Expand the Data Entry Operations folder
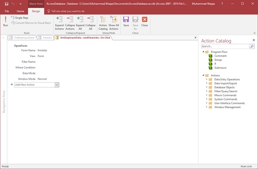The height and width of the screenshot is (169, 258). click(x=207, y=79)
